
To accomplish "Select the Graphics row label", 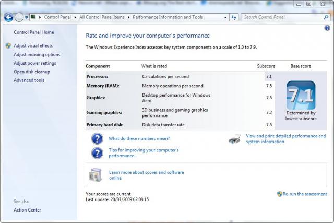I will pos(96,98).
